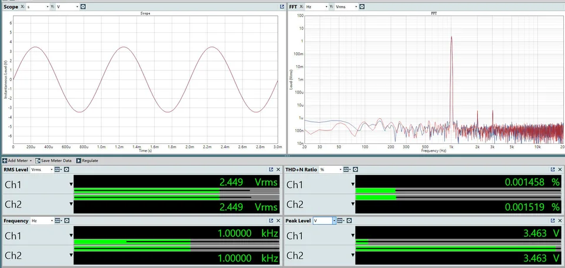
Task: Open Frequency meter settings gear
Action: click(67, 220)
